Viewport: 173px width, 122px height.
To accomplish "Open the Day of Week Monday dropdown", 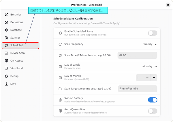I will 150,66.
